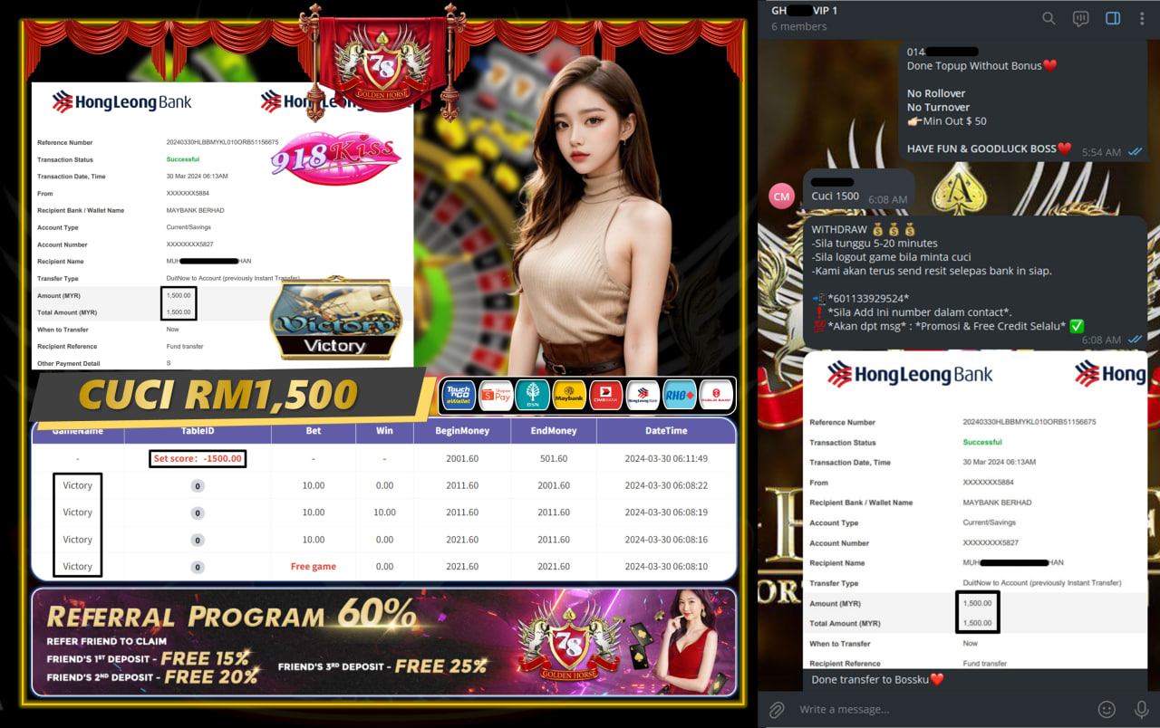The height and width of the screenshot is (728, 1160).
Task: Click the date cell 2024-03-30 06:08:16
Action: pyautogui.click(x=666, y=540)
